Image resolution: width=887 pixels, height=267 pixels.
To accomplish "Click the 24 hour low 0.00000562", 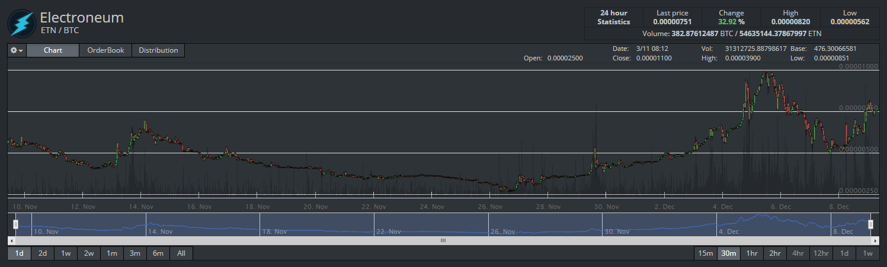I will click(x=850, y=22).
